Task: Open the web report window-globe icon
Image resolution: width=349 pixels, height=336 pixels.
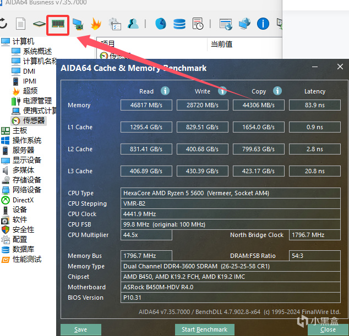Action: [x=226, y=24]
